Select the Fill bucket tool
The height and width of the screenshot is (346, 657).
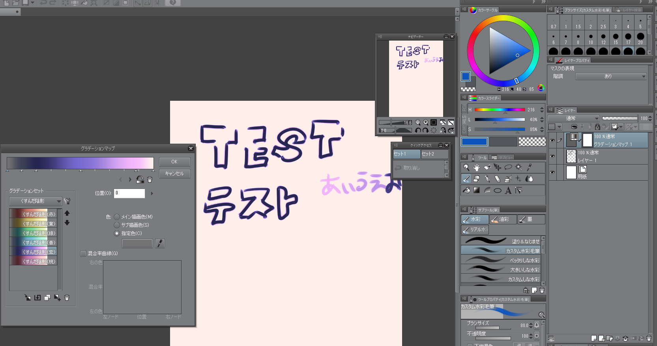pos(466,191)
